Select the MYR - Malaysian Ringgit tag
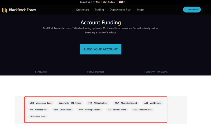Image resolution: width=211 pixels, height=126 pixels. 126,103
